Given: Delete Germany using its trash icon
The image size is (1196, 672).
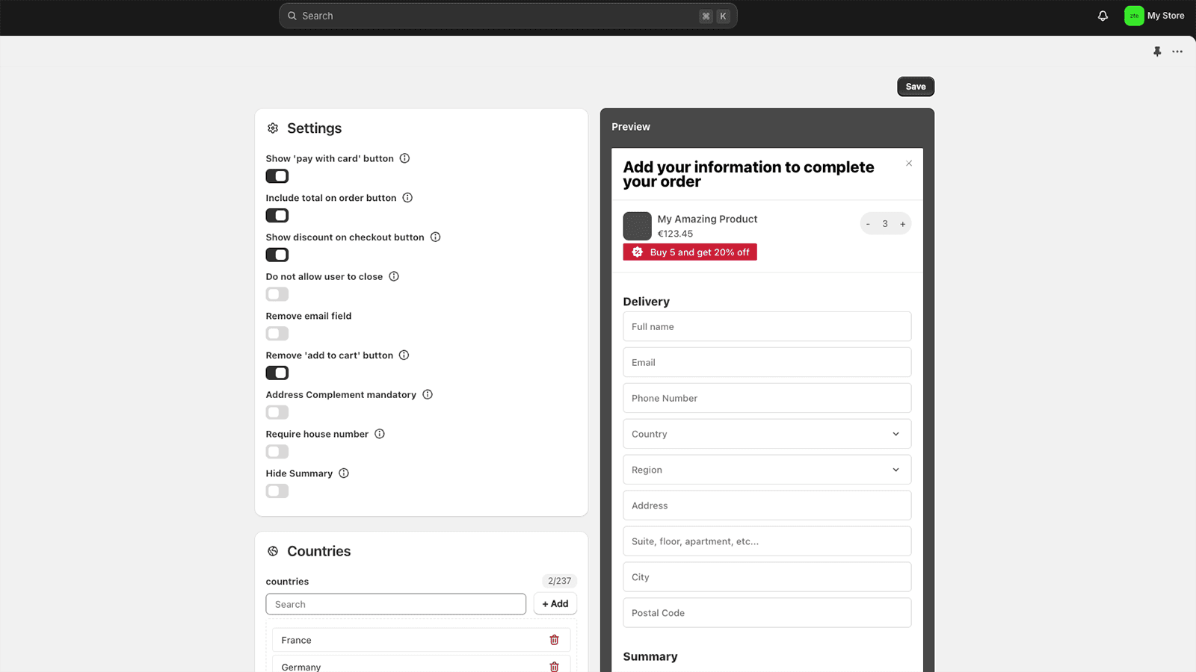Looking at the screenshot, I should (554, 666).
